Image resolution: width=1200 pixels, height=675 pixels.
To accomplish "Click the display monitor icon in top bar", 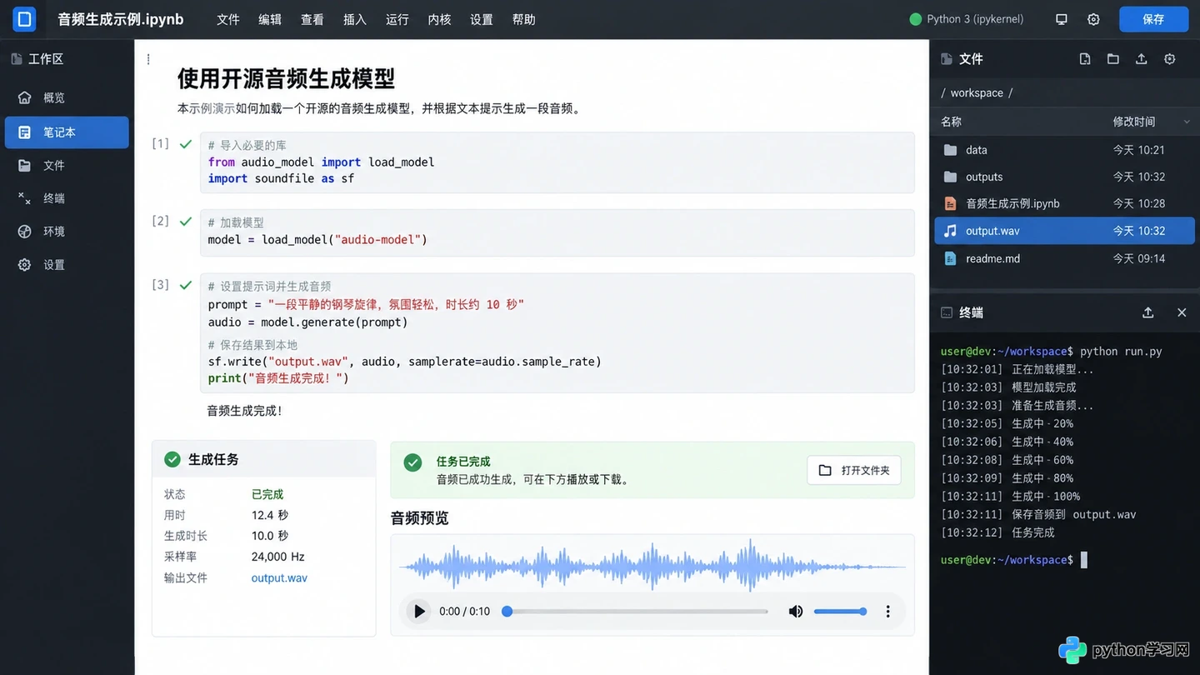I will point(1062,19).
